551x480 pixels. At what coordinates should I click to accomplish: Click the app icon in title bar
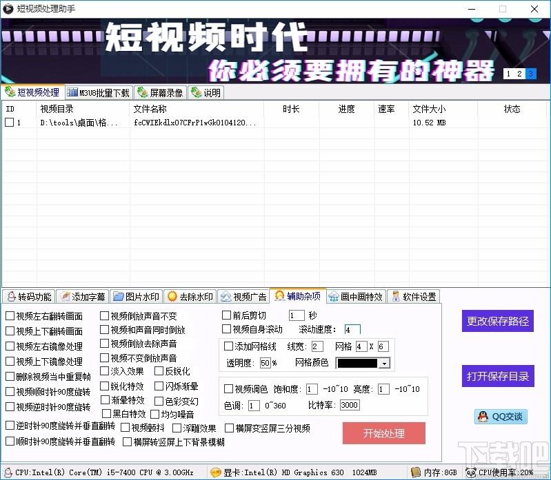pos(8,8)
